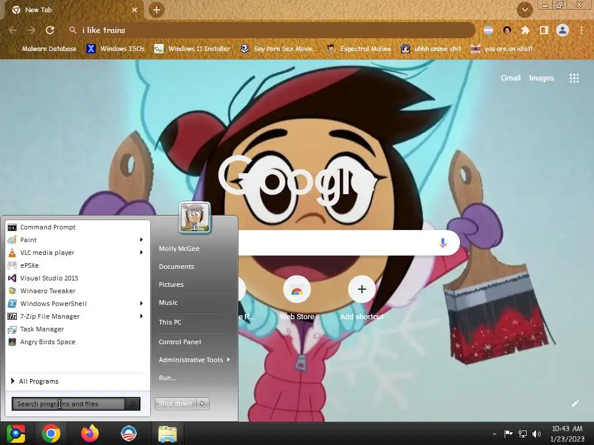This screenshot has height=445, width=594.
Task: Focus the Search programs and files box
Action: tap(68, 404)
